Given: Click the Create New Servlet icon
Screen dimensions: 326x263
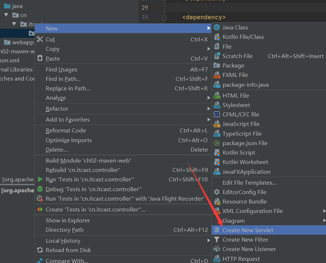Looking at the screenshot, I should pos(217,230).
